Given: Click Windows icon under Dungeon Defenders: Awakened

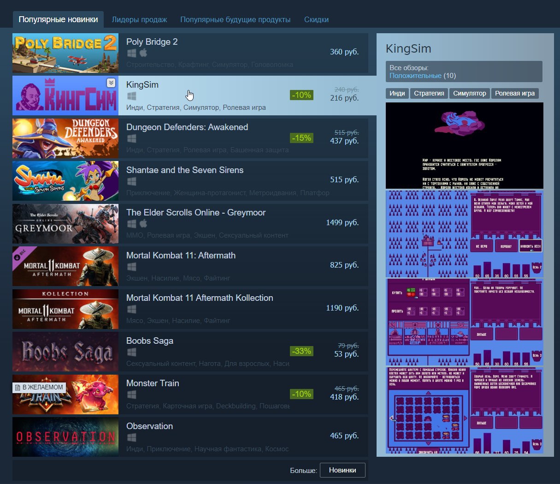Looking at the screenshot, I should [x=132, y=138].
